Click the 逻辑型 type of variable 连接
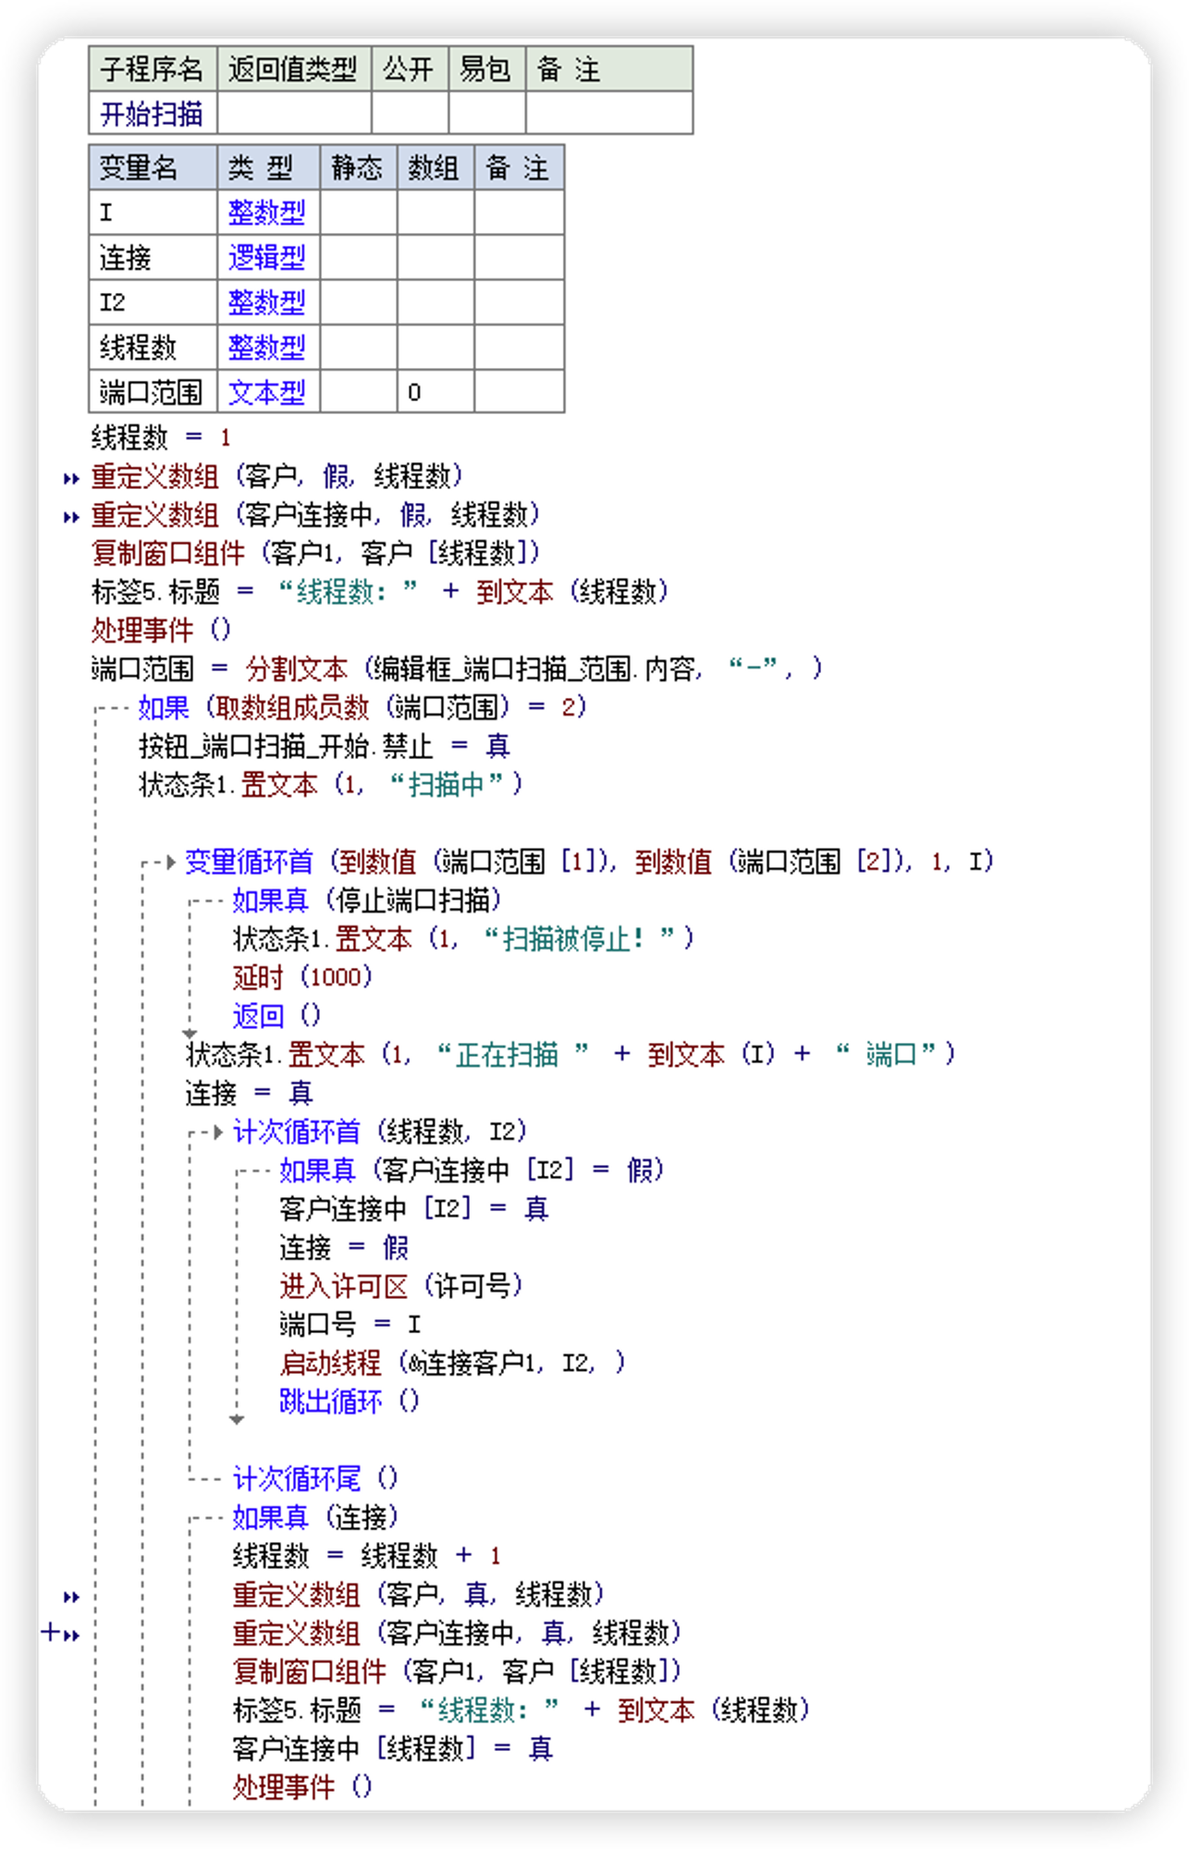Viewport: 1189px width, 1849px height. (267, 257)
